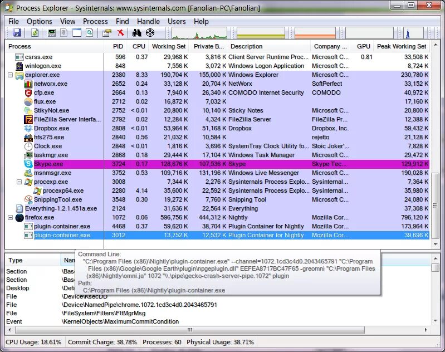The height and width of the screenshot is (352, 445).
Task: Select the csrss.exe process row
Action: (217, 57)
